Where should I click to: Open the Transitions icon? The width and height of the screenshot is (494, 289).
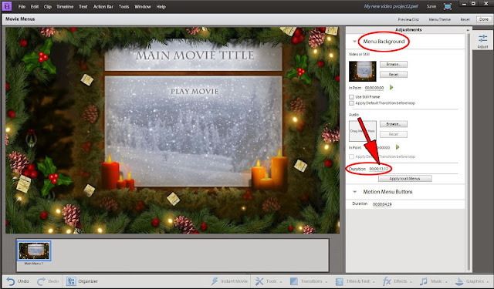[294, 281]
